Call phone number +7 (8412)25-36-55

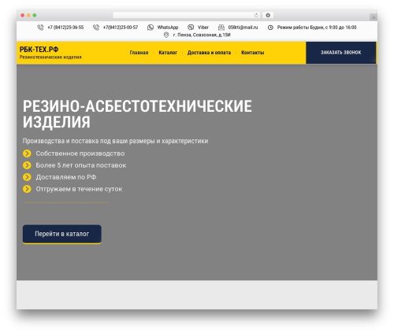pyautogui.click(x=65, y=28)
